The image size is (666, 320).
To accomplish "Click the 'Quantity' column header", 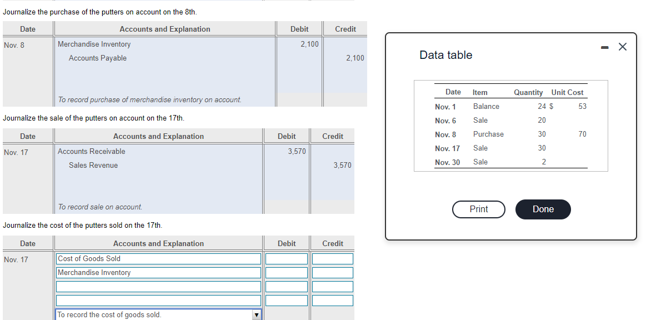I will click(528, 92).
